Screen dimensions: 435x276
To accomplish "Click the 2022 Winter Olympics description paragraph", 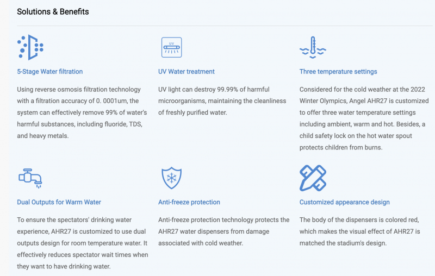I will 364,118.
